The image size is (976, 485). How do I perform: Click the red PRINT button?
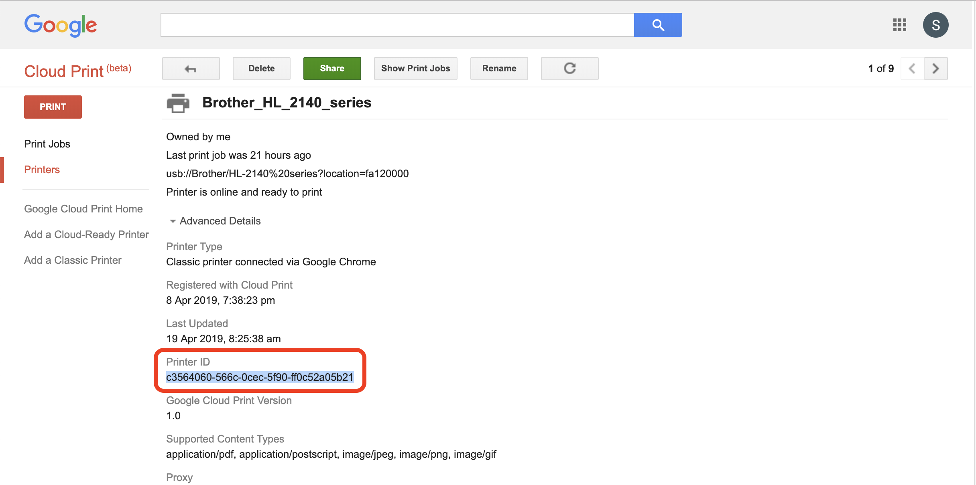[53, 107]
